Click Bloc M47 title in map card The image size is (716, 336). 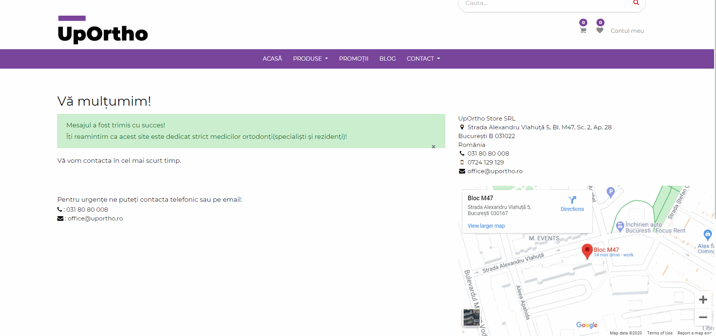480,198
